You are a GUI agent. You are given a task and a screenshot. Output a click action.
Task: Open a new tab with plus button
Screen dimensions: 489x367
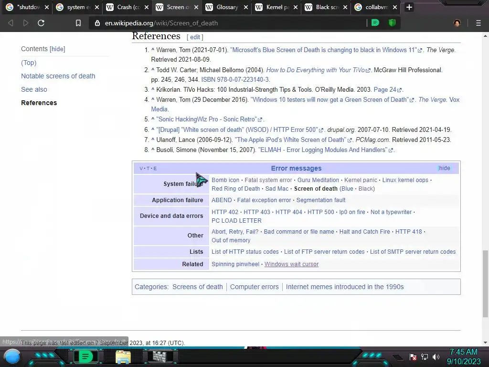coord(409,7)
